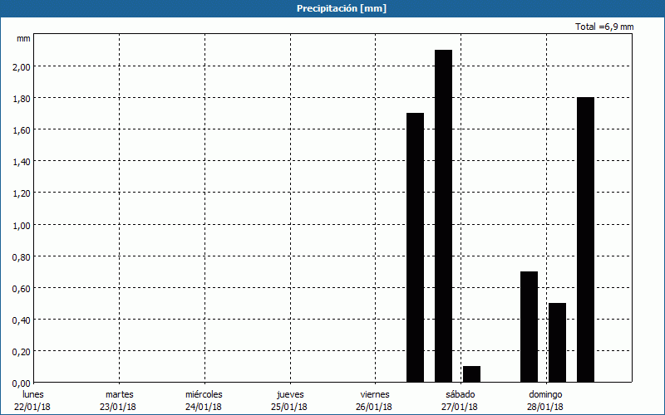Click the miércoles 24/01/18 axis label
Screen dimensions: 665x415
coord(204,400)
